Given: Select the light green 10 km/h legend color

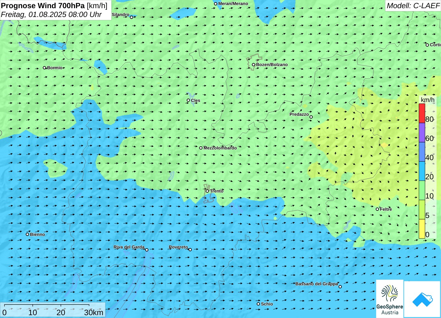Looking at the screenshot, I should [x=422, y=190].
